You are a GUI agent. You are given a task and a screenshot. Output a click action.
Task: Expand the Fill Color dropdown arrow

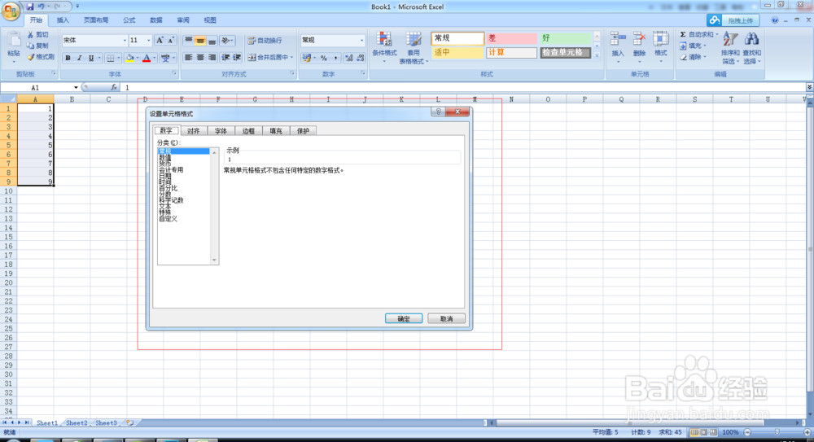[x=138, y=58]
